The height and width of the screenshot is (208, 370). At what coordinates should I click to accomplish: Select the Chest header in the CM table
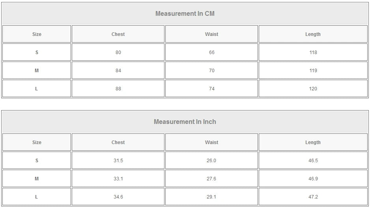(118, 34)
